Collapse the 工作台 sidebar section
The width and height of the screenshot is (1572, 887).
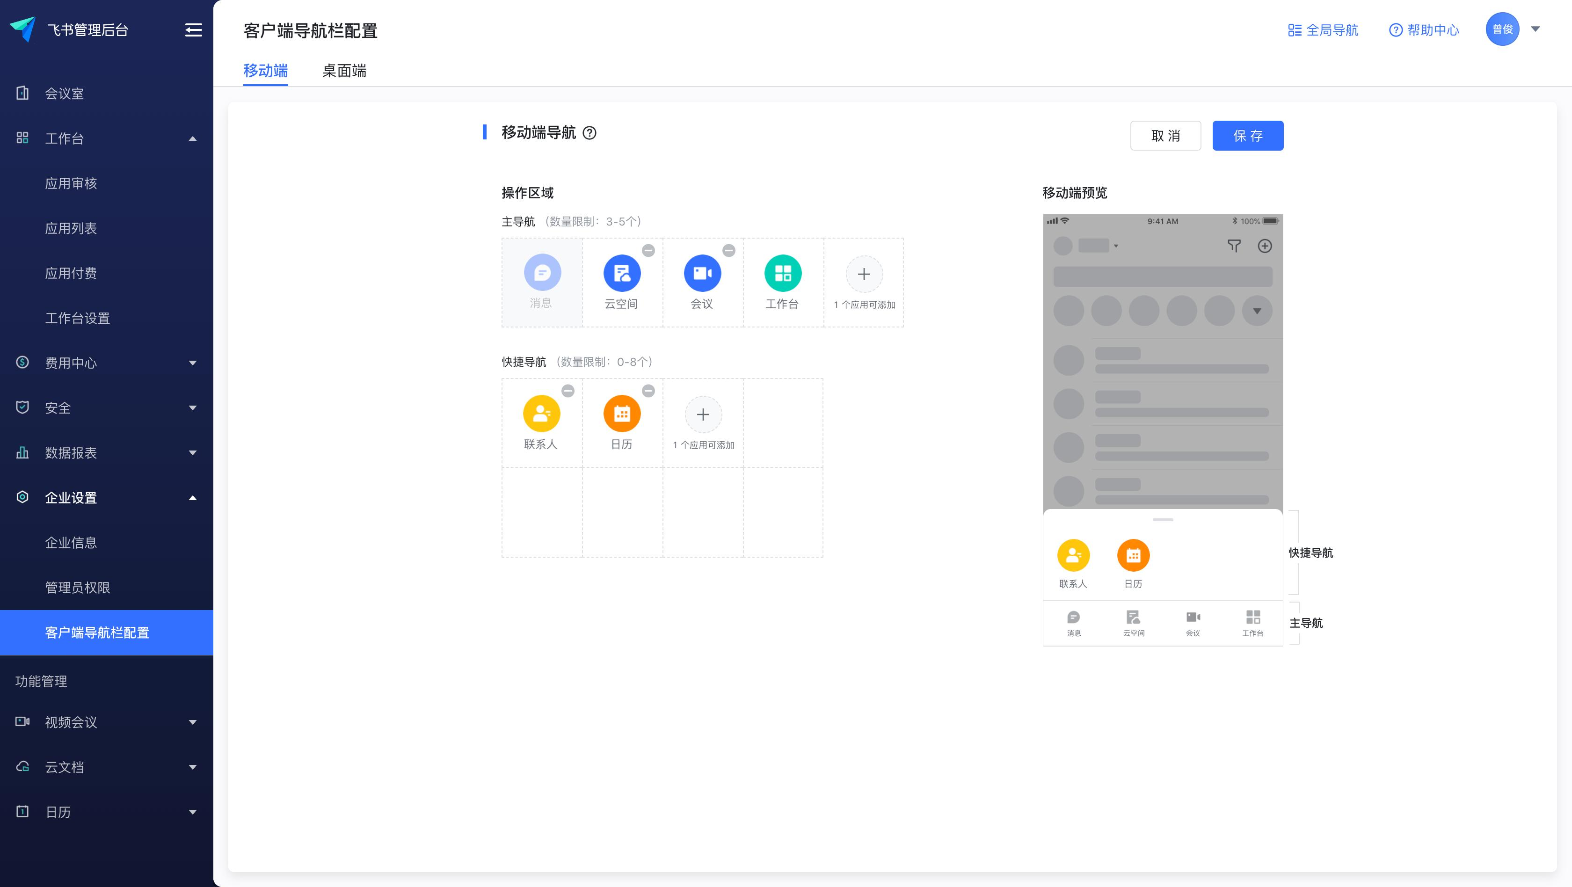(193, 138)
